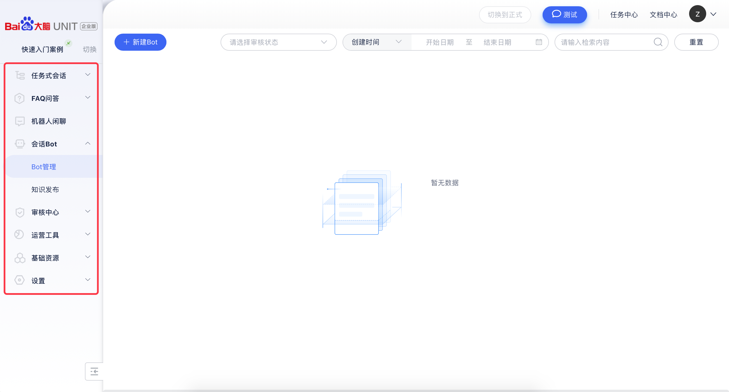Open the calendar date picker icon
This screenshot has width=729, height=392.
pos(539,42)
